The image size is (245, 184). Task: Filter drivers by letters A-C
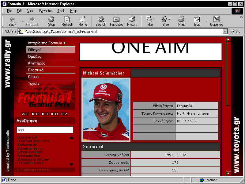[25, 114]
